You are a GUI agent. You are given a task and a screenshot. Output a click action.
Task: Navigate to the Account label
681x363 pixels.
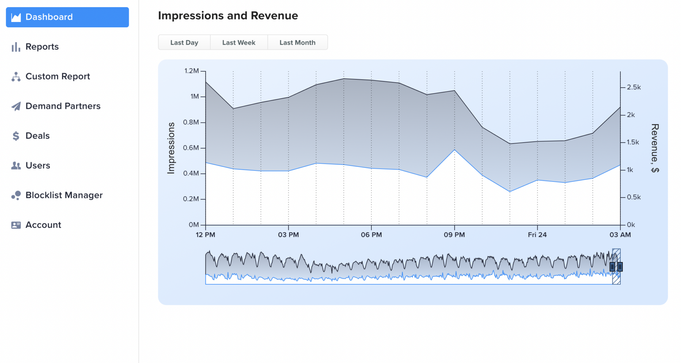click(43, 225)
